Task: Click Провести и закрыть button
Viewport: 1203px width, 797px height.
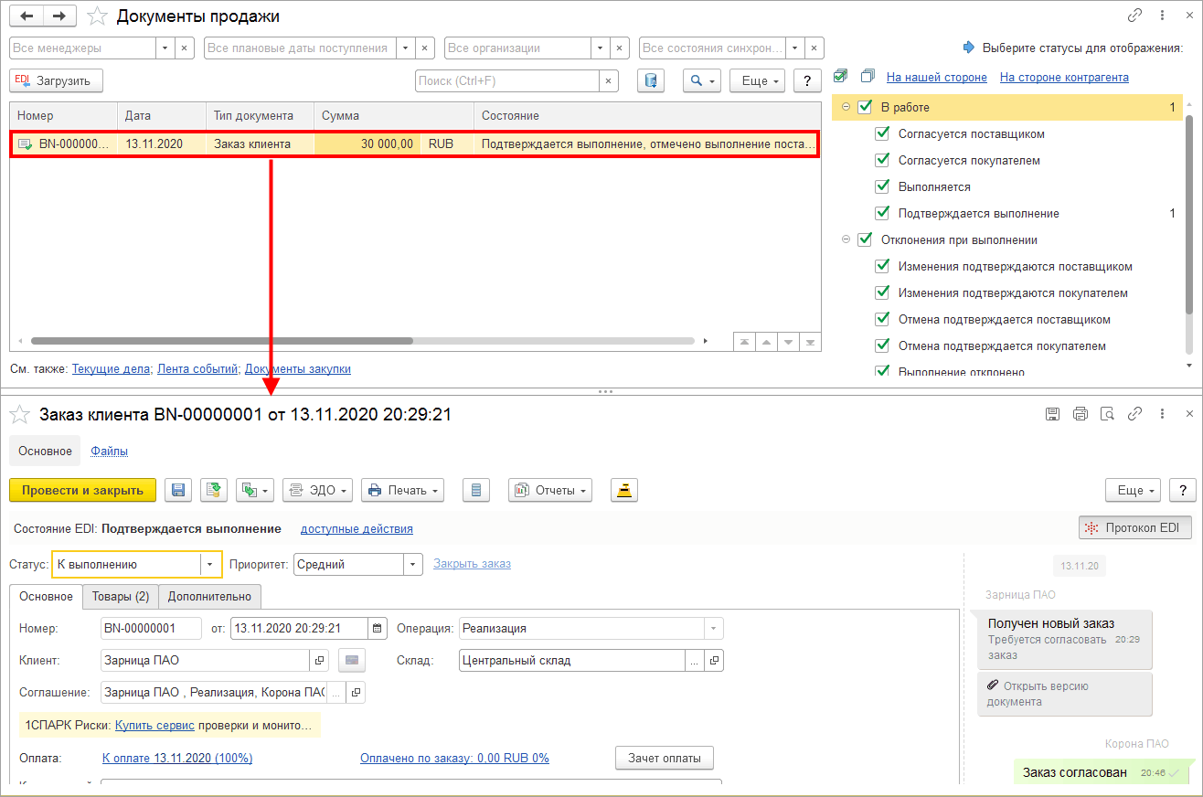Action: click(83, 490)
